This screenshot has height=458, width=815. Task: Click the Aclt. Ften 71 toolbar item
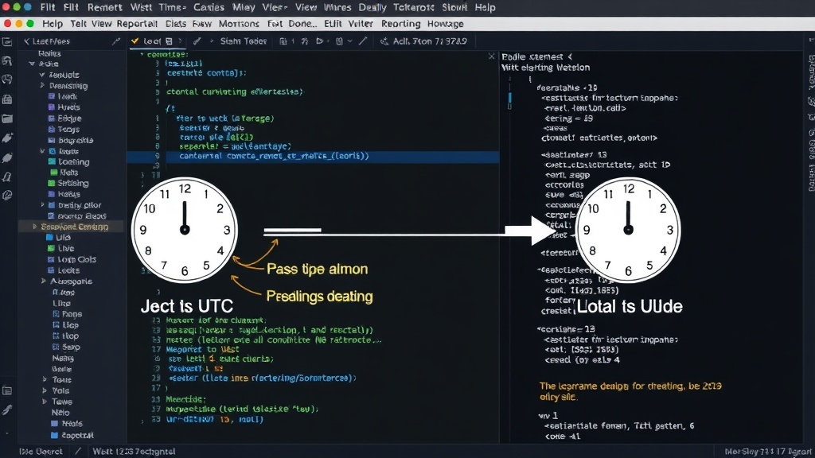click(x=429, y=41)
